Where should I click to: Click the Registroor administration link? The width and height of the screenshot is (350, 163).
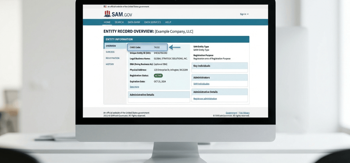click(205, 99)
